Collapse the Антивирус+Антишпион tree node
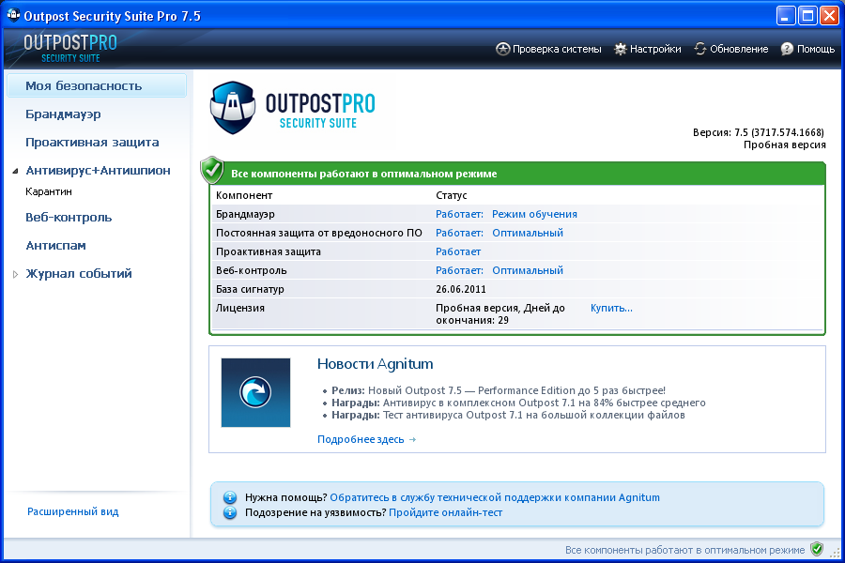The height and width of the screenshot is (563, 845). [16, 172]
